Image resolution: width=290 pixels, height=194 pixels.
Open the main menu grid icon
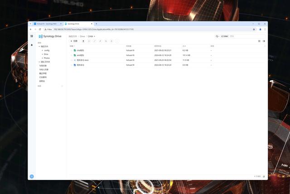[x=32, y=36]
